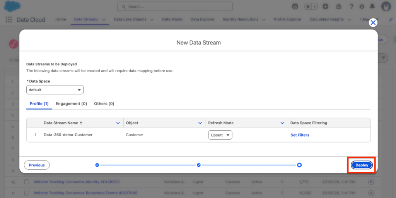Click the first completed progress step
The width and height of the screenshot is (396, 198).
pos(97,165)
